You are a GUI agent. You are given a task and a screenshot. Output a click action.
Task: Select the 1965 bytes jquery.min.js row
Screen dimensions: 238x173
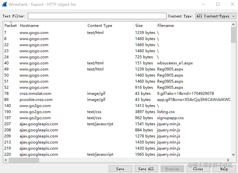(117, 154)
